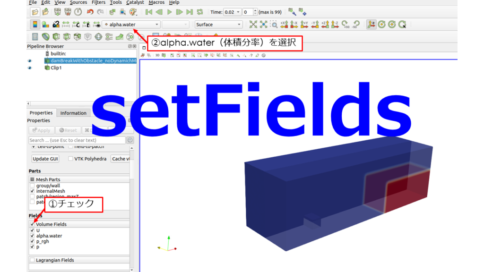Image resolution: width=484 pixels, height=272 pixels.
Task: Click the Rescale to Data Range icon
Action: pyautogui.click(x=65, y=24)
